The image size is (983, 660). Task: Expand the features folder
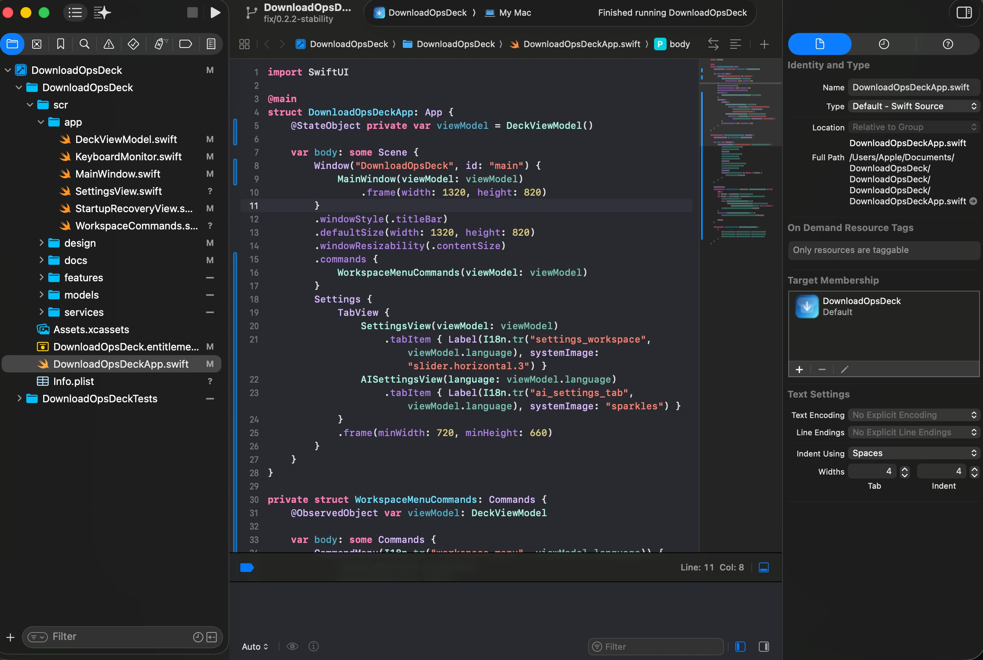pyautogui.click(x=41, y=277)
